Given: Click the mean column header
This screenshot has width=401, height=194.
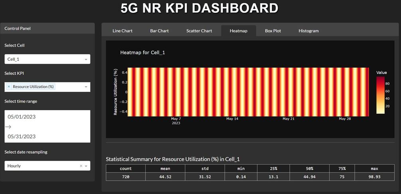Looking at the screenshot, I should point(165,168).
